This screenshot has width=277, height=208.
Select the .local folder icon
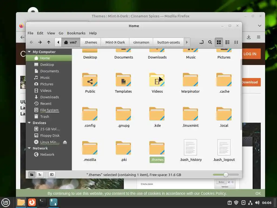point(224,114)
